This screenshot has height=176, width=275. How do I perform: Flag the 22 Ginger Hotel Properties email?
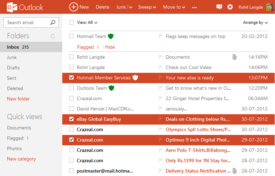(161, 98)
